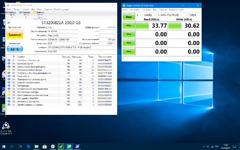This screenshot has width=240, height=150.
Task: Launch Microsoft Edge from taskbar
Action: pos(28,146)
